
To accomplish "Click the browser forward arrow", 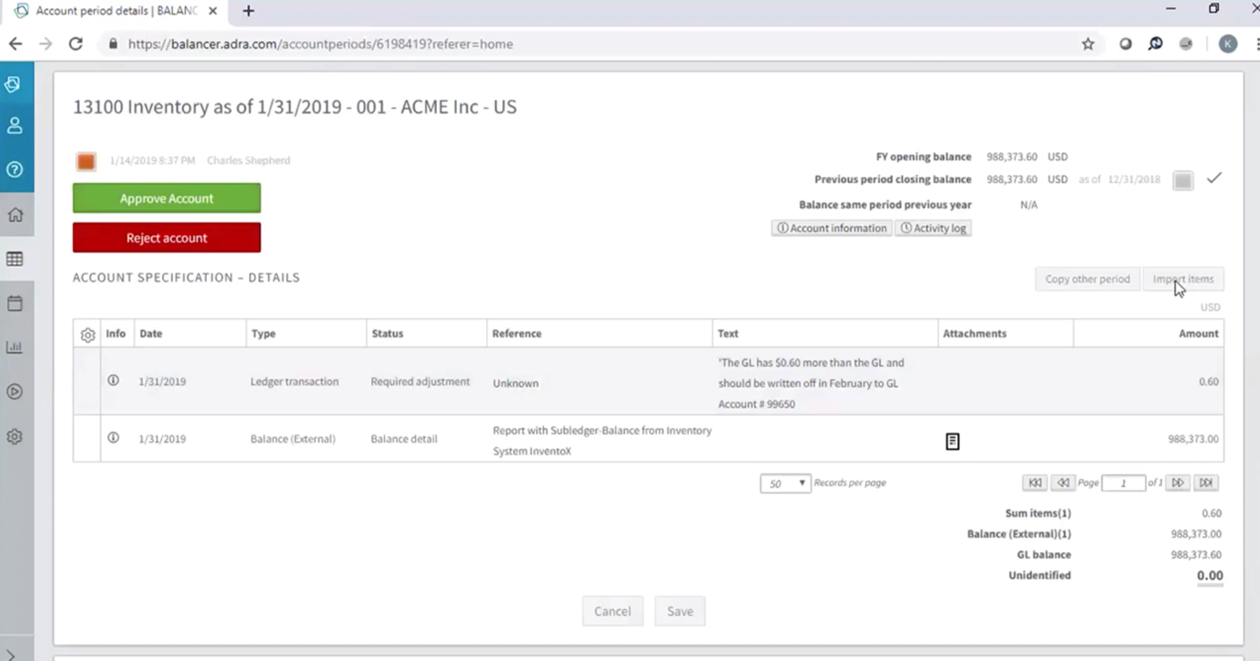I will tap(46, 44).
